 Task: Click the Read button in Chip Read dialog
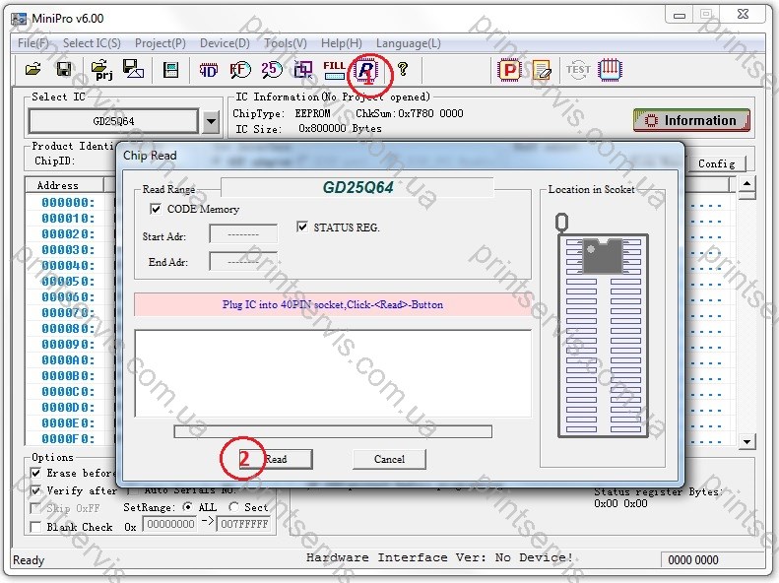(276, 459)
